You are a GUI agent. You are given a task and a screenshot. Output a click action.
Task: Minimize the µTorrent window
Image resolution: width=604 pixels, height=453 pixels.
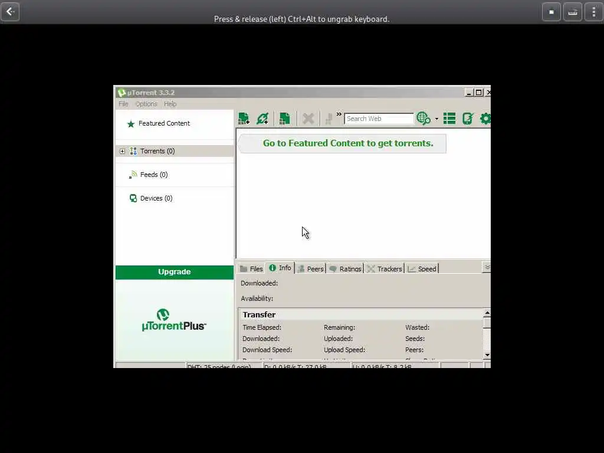tap(469, 93)
